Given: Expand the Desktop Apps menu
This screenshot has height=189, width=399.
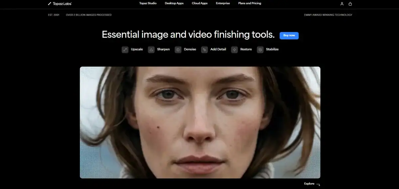Looking at the screenshot, I should tap(174, 3).
